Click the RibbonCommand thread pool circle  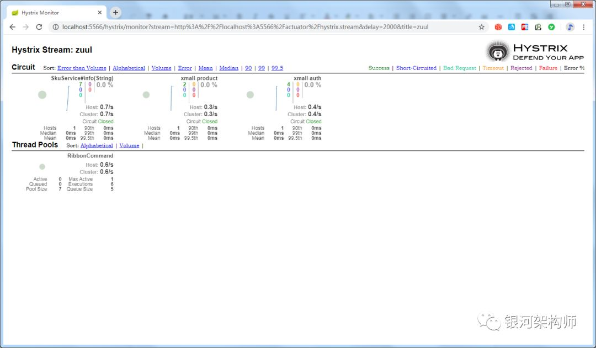coord(42,166)
